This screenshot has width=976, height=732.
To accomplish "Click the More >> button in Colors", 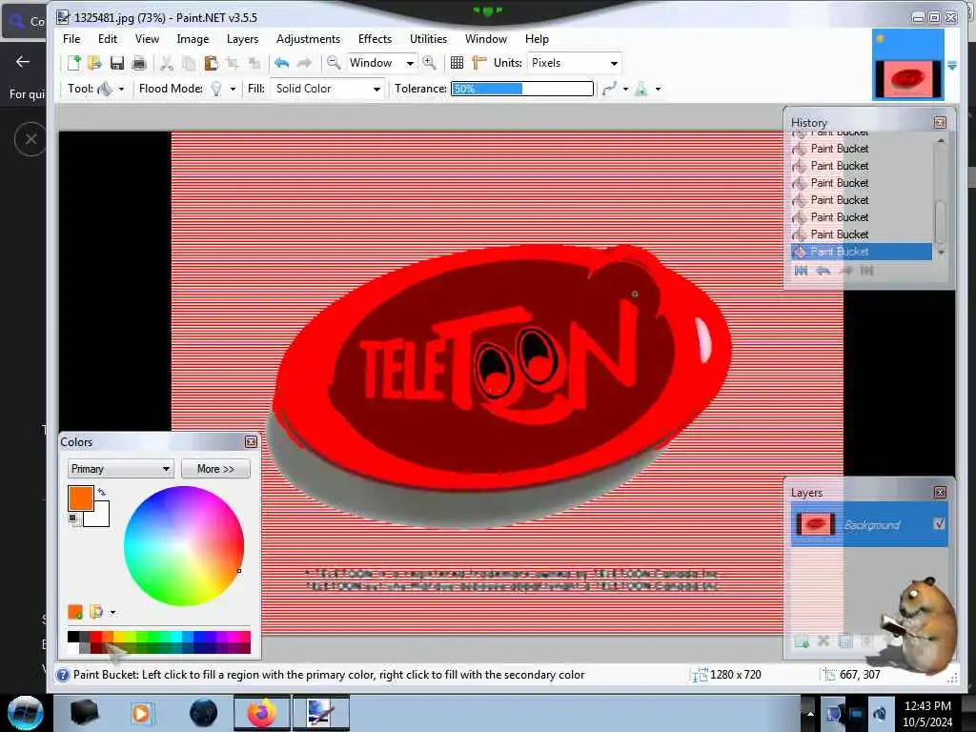I will click(216, 469).
